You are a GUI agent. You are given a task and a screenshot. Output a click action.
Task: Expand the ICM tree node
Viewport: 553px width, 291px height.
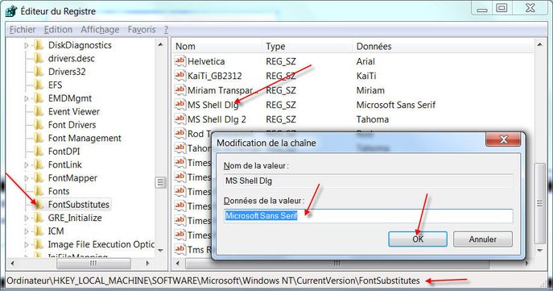27,231
